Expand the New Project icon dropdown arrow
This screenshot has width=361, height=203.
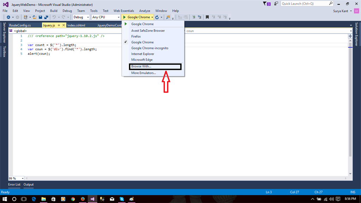pyautogui.click(x=30, y=17)
